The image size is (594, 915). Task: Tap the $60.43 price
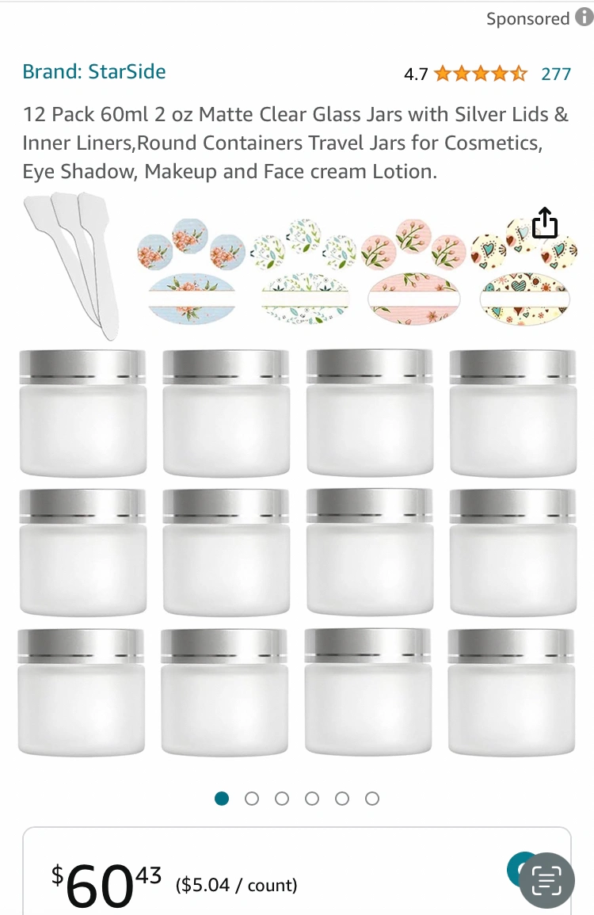pyautogui.click(x=106, y=885)
